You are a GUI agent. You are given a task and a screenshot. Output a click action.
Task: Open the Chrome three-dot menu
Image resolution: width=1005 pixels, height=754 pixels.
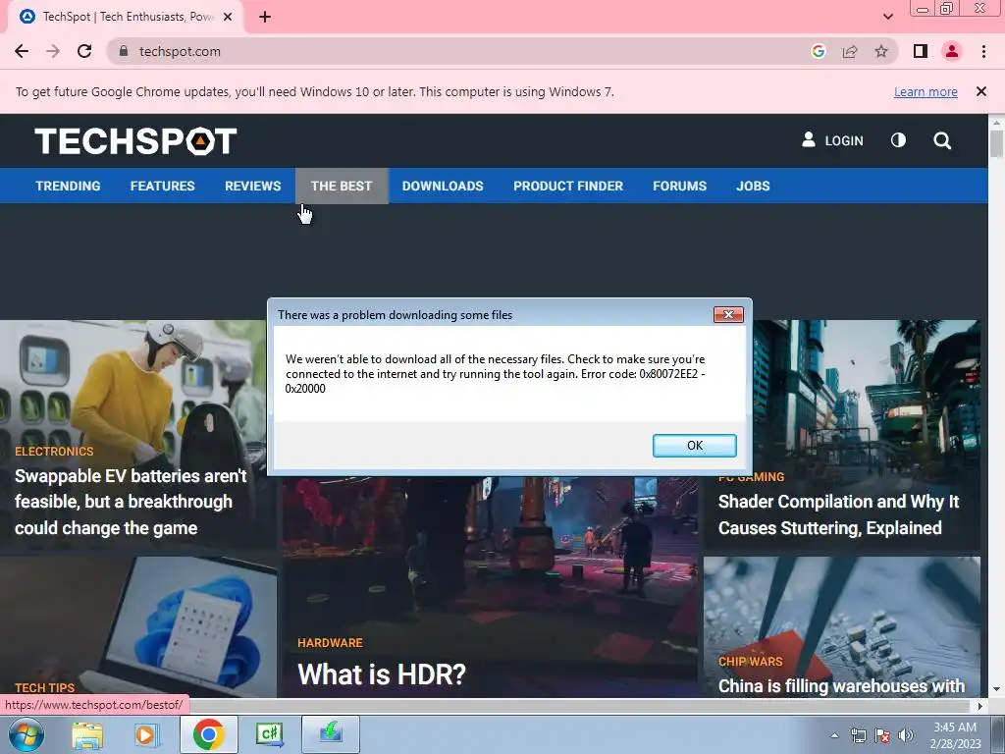point(983,51)
